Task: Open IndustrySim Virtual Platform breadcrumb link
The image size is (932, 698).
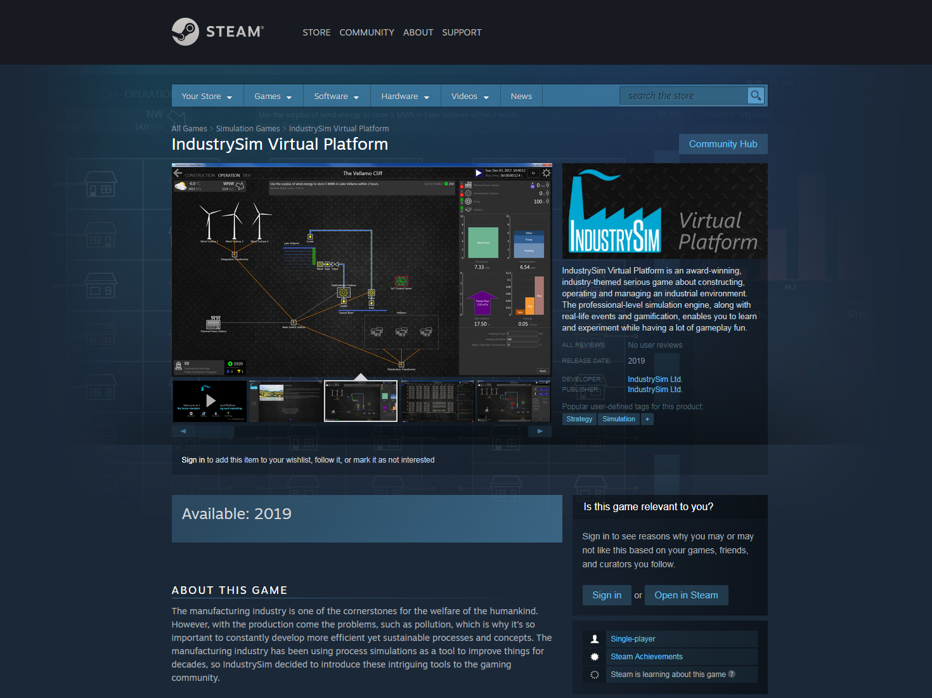Action: (339, 128)
